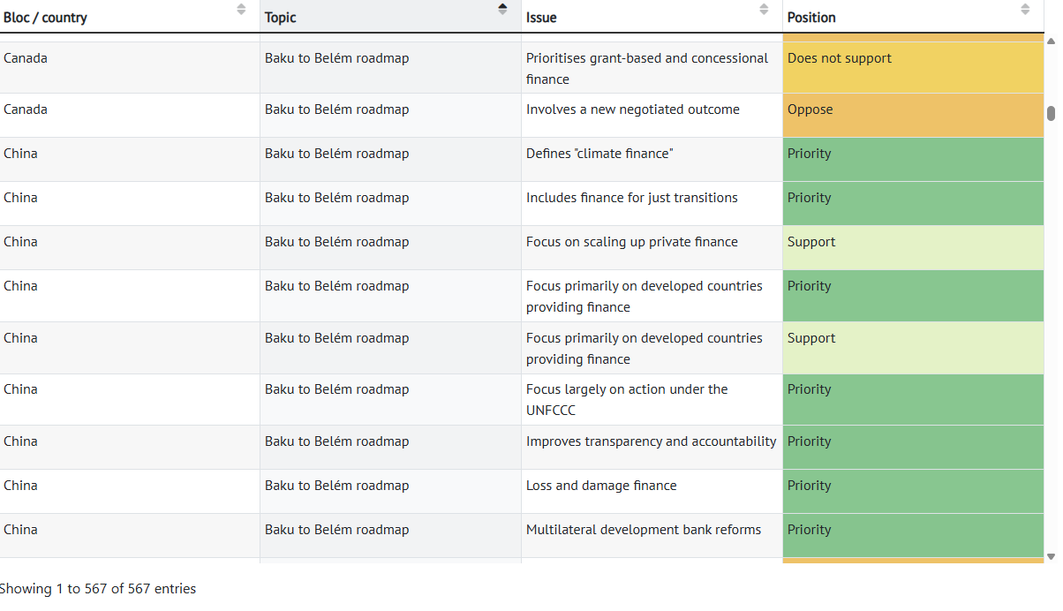Viewport: 1063px width, 611px height.
Task: Select "Improves transparency and accountability" issue cell
Action: coord(651,441)
